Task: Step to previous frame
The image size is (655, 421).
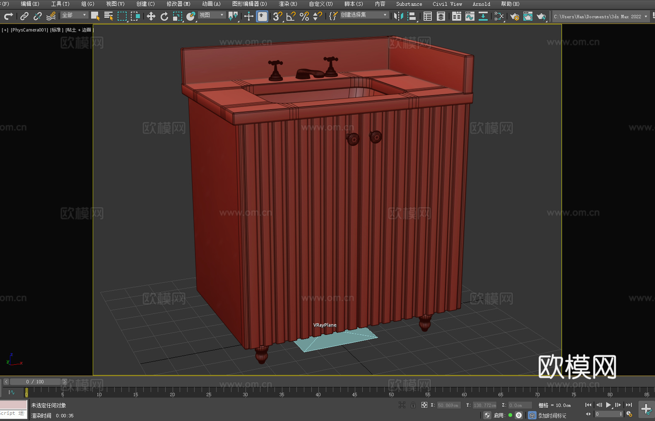Action: (599, 405)
